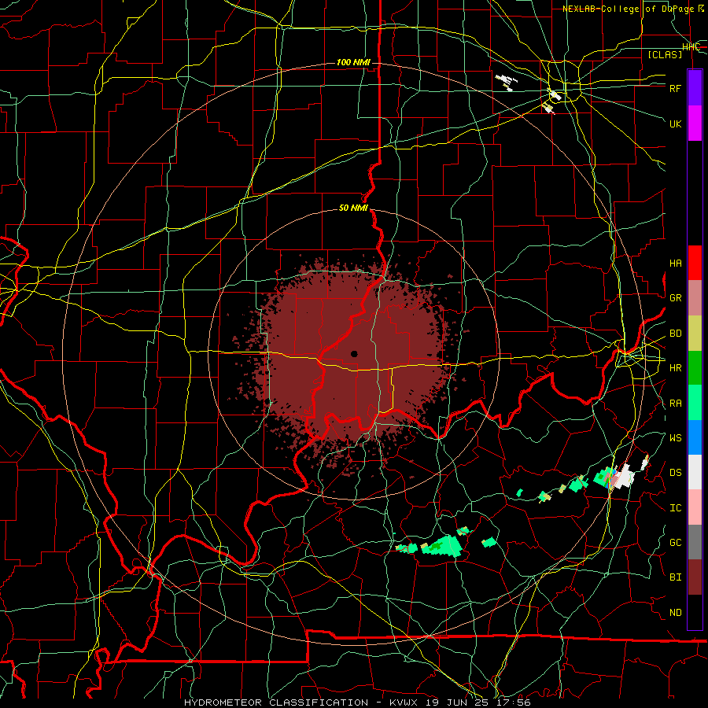This screenshot has width=708, height=708.
Task: Pick the light green RA legend swatch
Action: coord(695,403)
